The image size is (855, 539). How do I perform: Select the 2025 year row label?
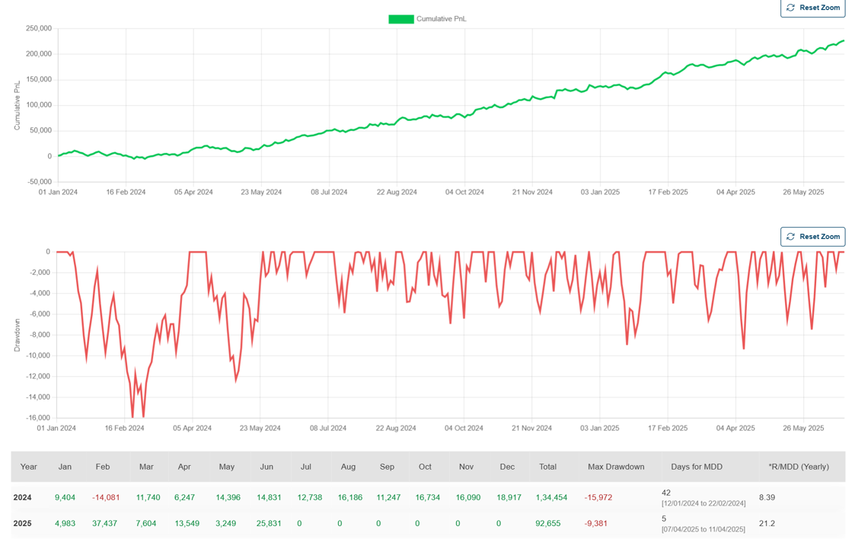point(23,524)
